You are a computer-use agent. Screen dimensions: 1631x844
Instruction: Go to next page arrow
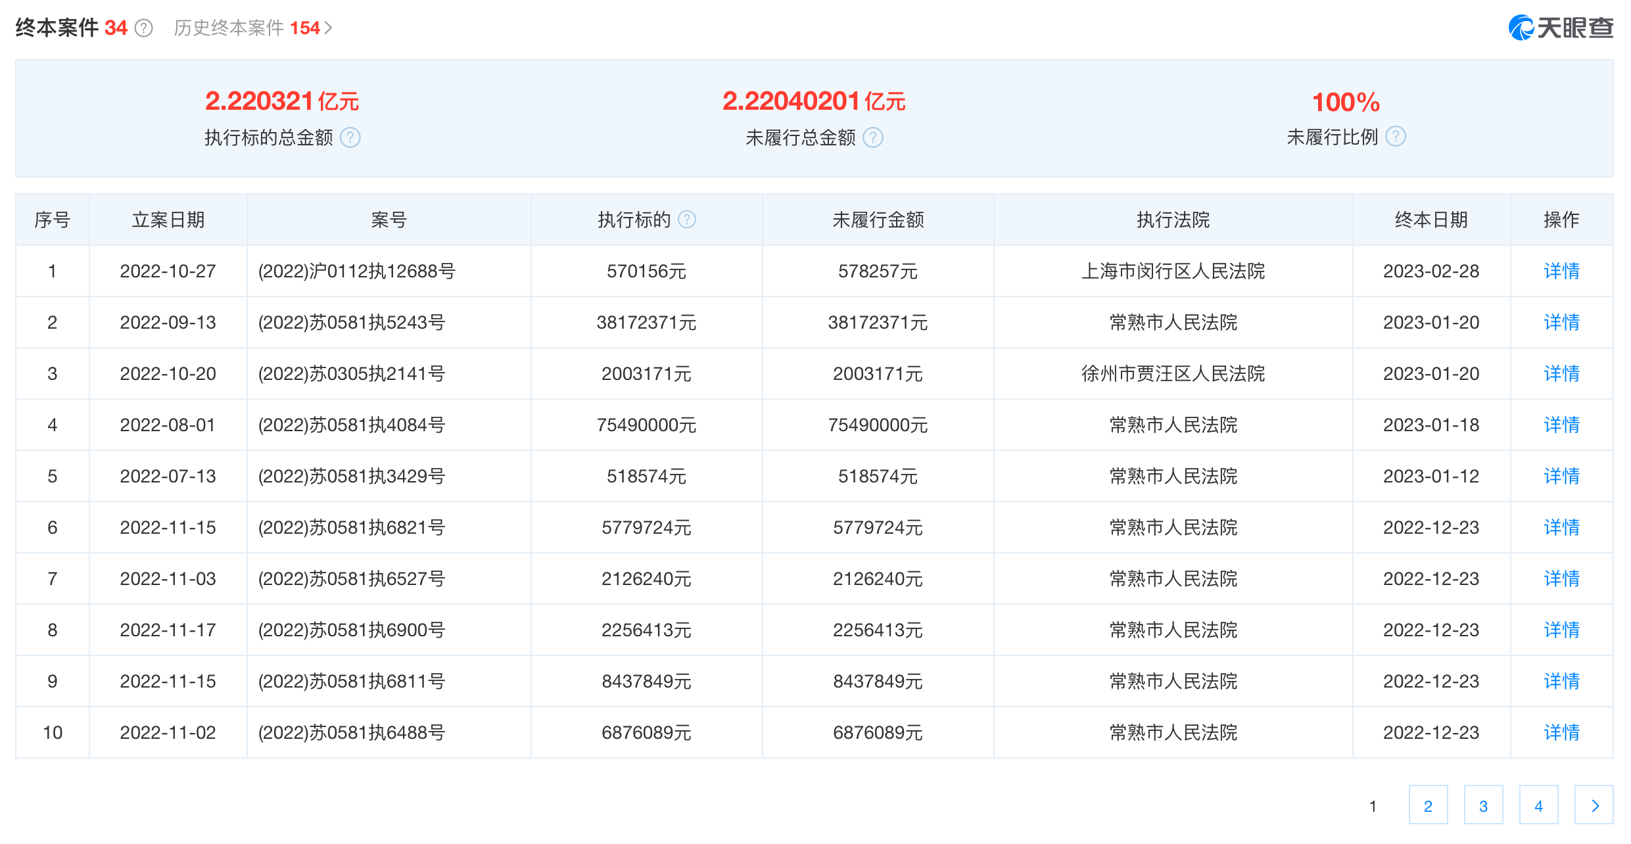coord(1594,805)
